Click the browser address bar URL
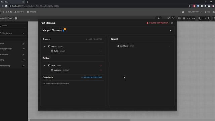Viewport: 215px width, 121px height. 36,6
